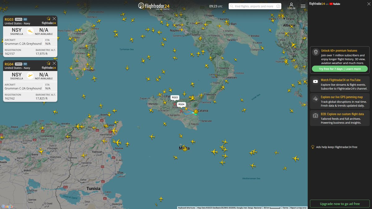
Task: Click the GPS jamming map icon
Action: coord(315,99)
